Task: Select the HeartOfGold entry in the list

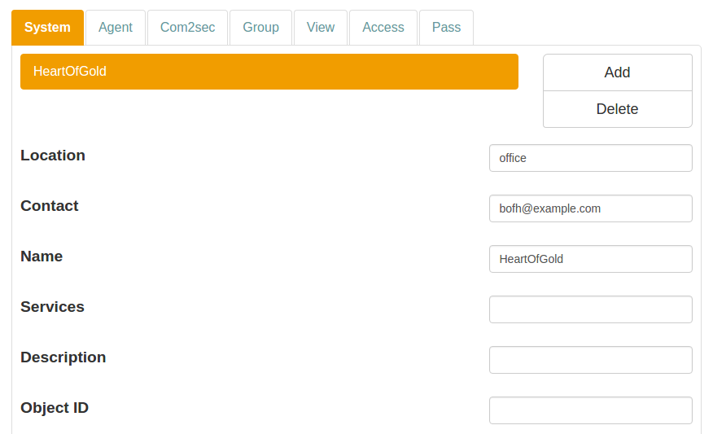Action: (x=269, y=72)
